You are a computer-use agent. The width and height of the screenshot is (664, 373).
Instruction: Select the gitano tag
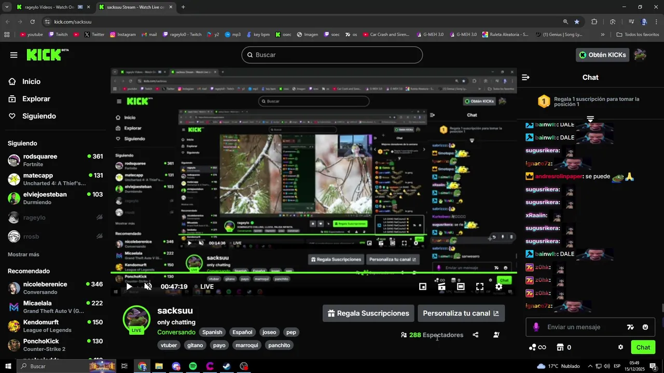195,345
